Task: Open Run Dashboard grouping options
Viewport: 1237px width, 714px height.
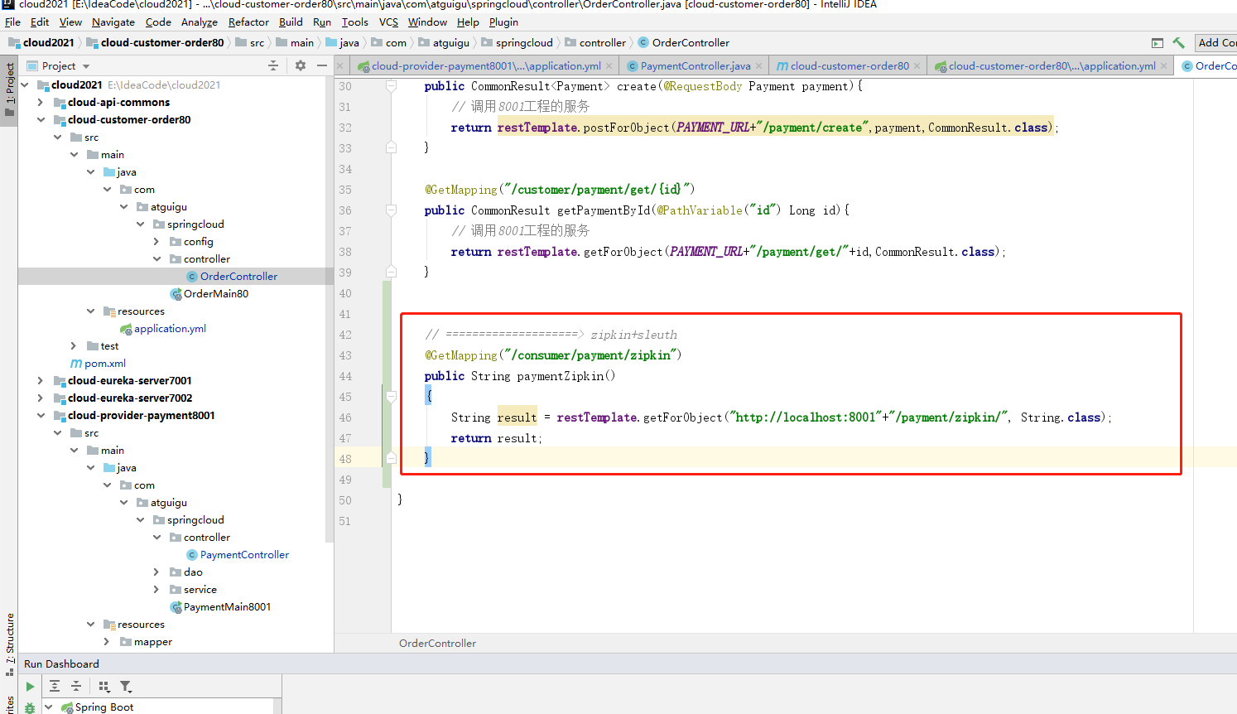Action: point(103,686)
